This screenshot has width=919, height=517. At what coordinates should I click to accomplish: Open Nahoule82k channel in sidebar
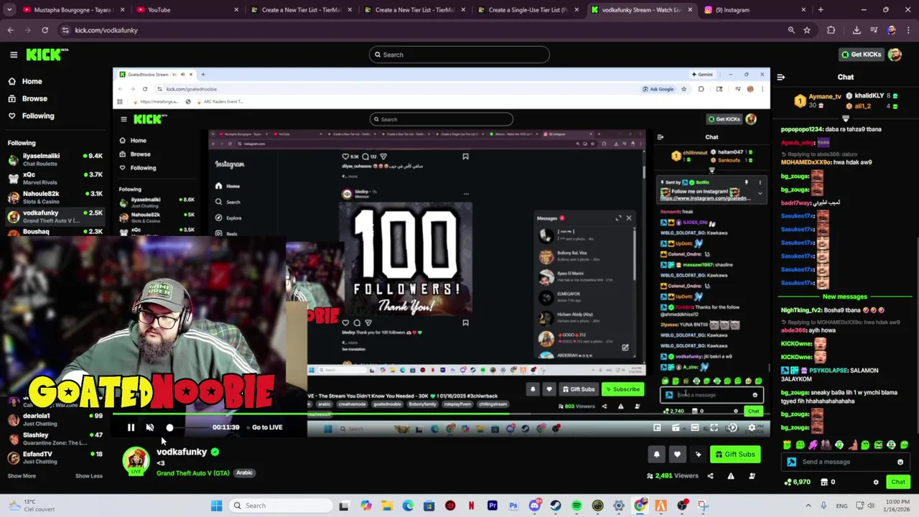click(x=55, y=197)
